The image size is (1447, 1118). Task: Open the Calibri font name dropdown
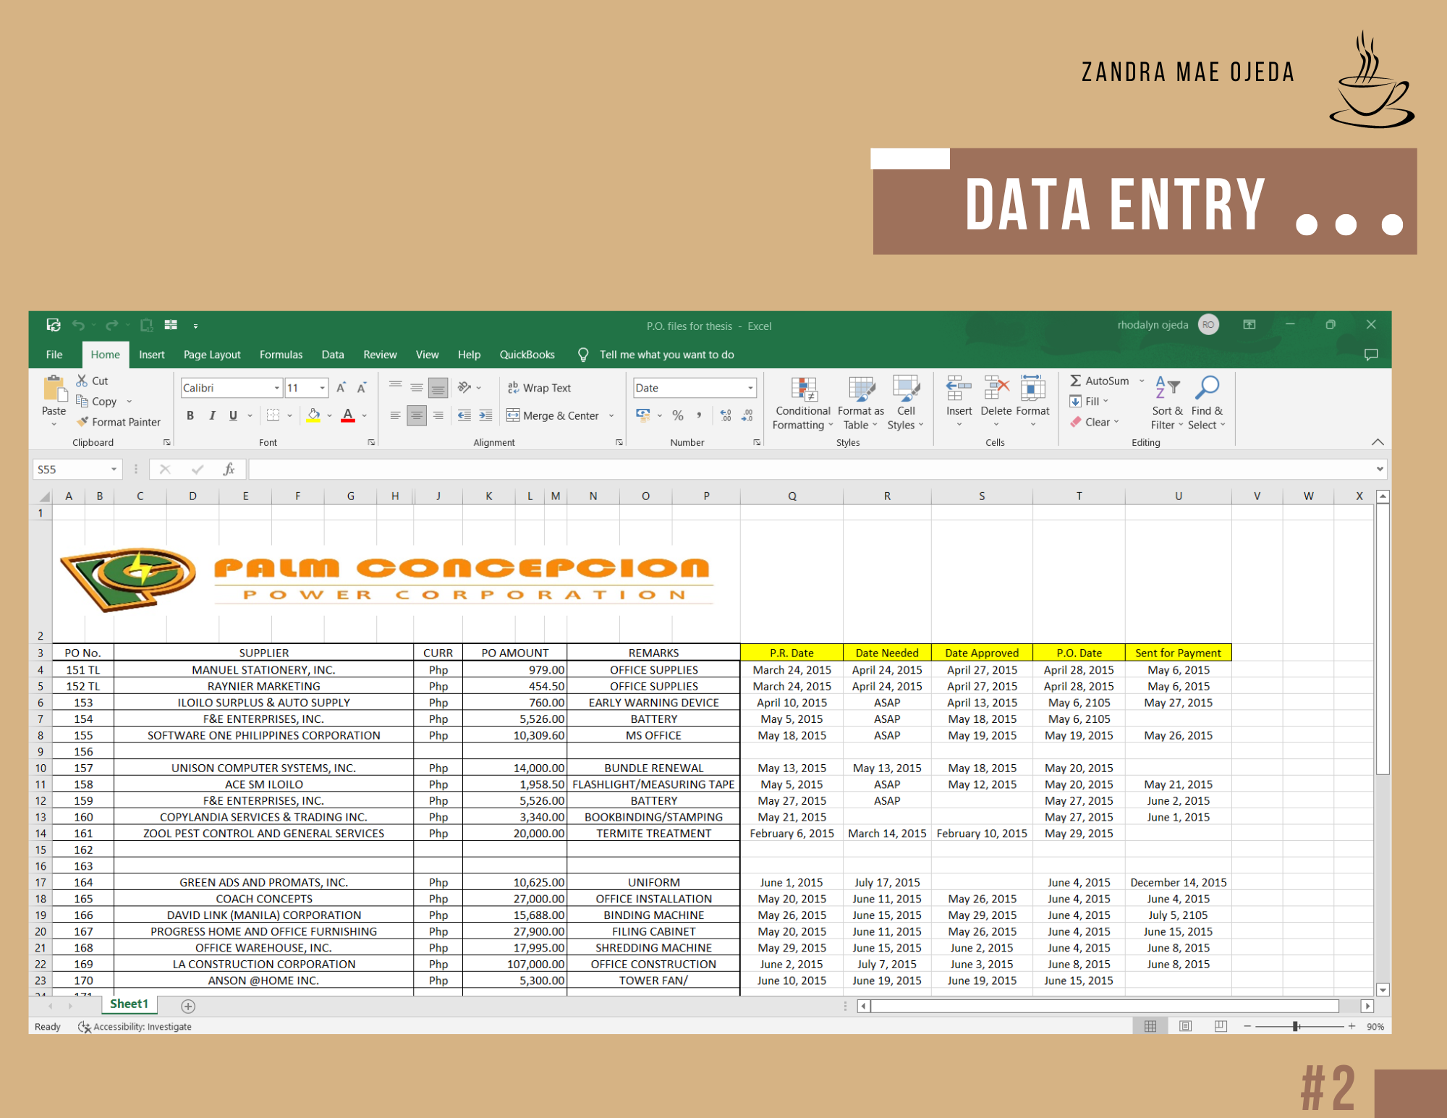click(x=276, y=388)
